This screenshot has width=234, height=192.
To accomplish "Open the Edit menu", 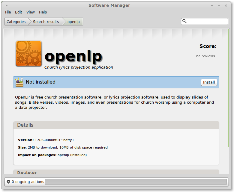I will (19, 12).
